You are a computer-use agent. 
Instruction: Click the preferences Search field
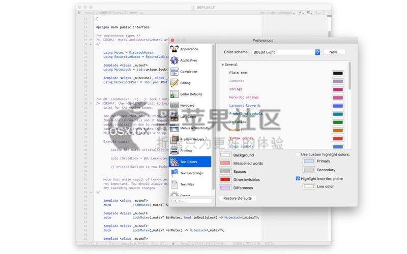[x=192, y=201]
